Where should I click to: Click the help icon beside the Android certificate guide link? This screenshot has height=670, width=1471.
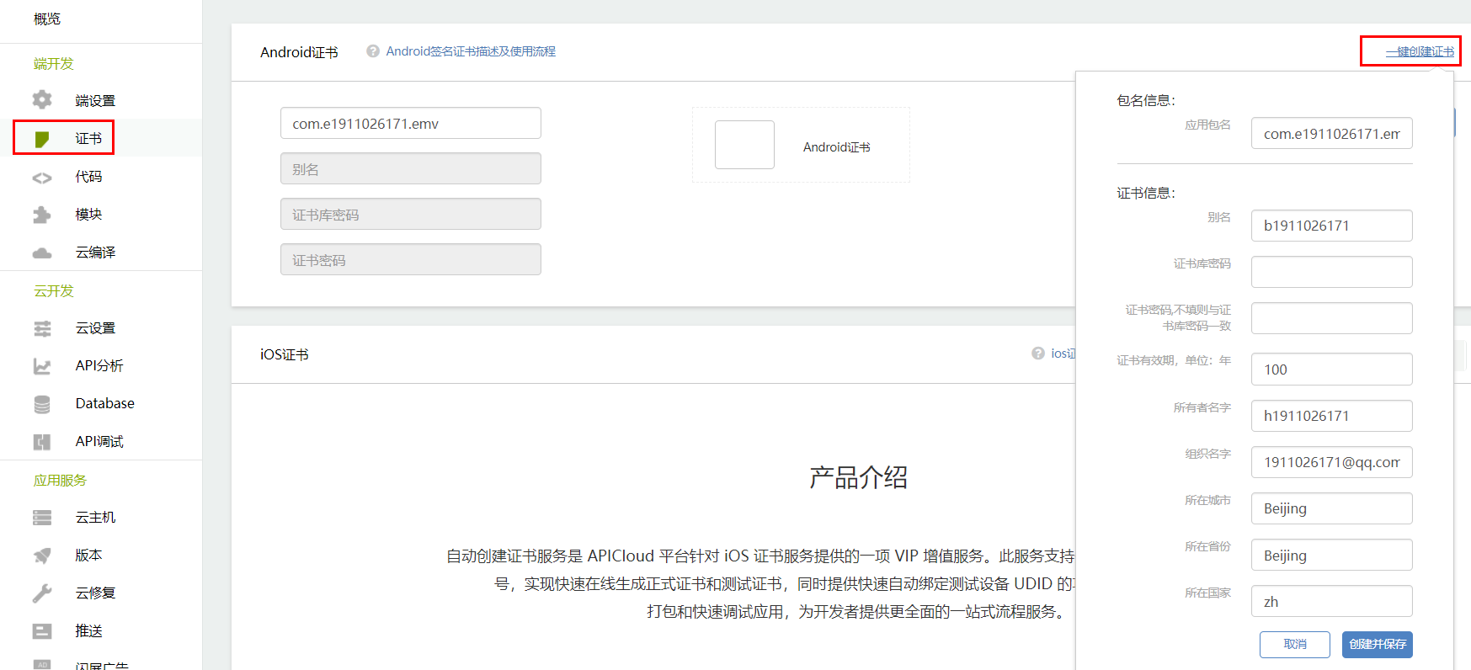point(373,51)
